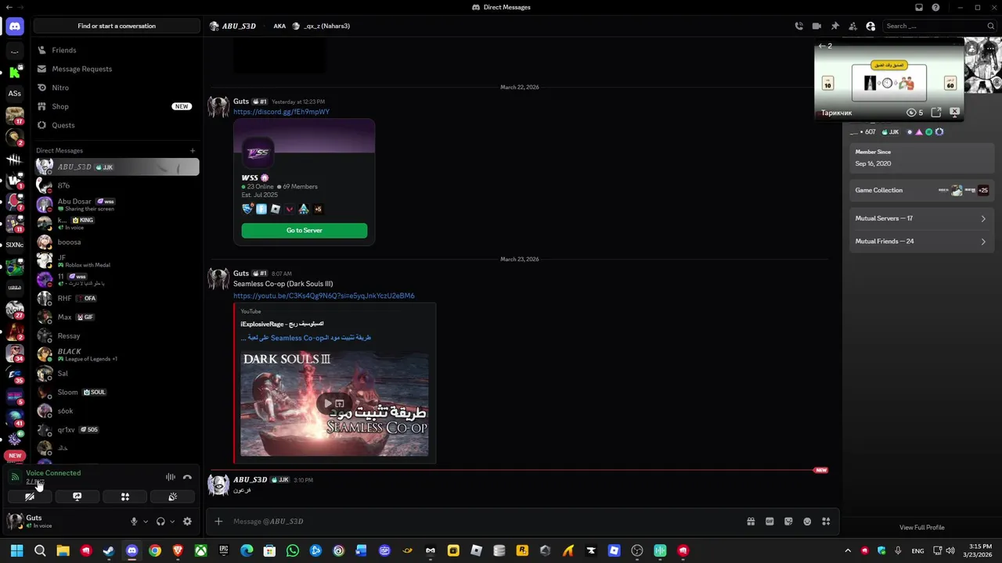Open Google Chrome from taskbar

point(155,550)
